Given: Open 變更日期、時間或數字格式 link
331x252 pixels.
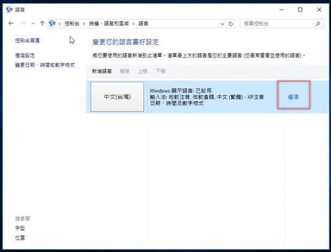Looking at the screenshot, I should tap(44, 65).
